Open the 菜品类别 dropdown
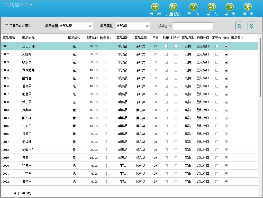 pyautogui.click(x=76, y=26)
